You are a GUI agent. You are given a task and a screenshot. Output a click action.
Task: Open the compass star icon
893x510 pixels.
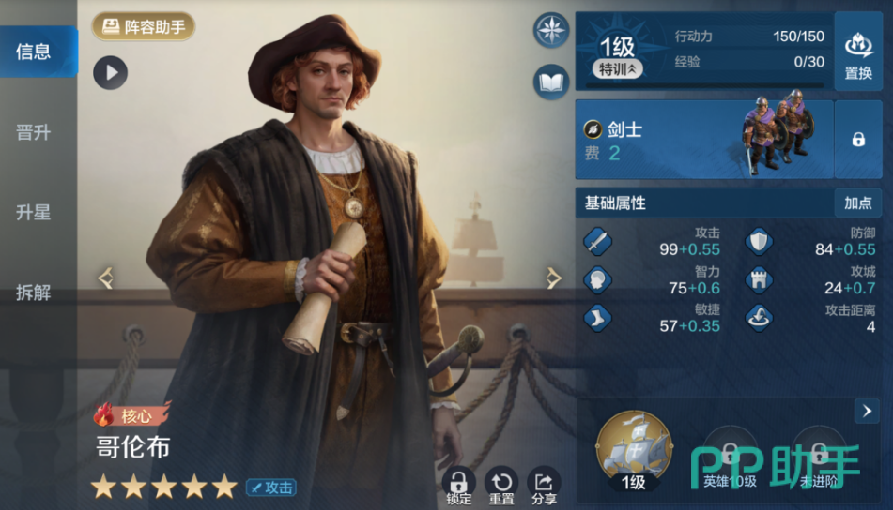pos(550,30)
